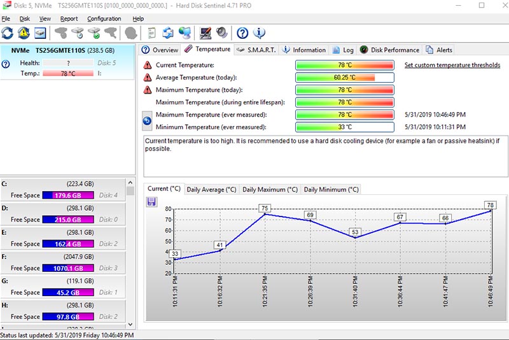The width and height of the screenshot is (509, 340).
Task: Open the Help menu
Action: (138, 19)
